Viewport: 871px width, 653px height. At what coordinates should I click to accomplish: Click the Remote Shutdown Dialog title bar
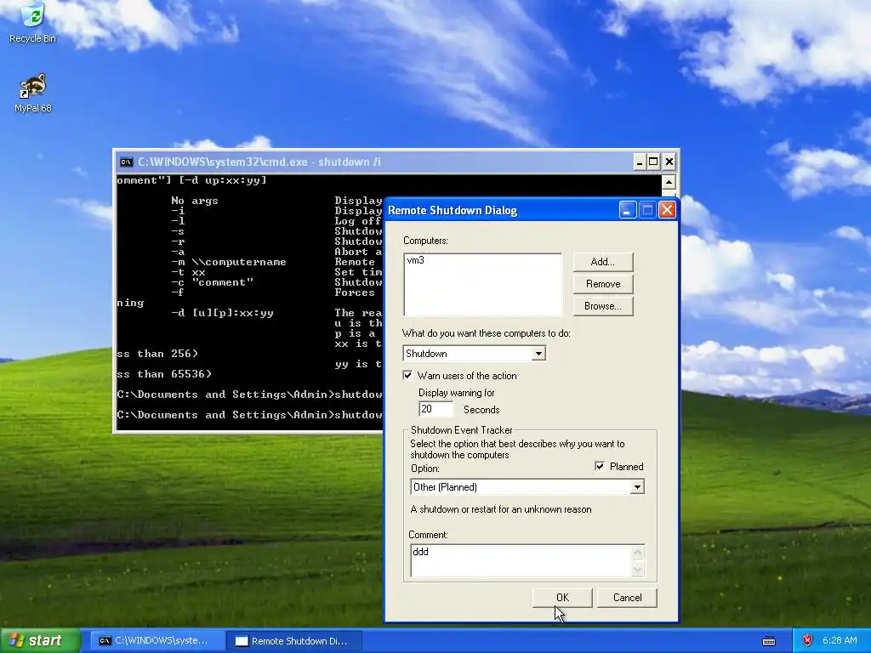500,210
